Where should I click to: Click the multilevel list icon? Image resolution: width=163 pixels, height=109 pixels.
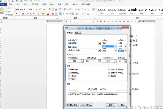[70, 9]
